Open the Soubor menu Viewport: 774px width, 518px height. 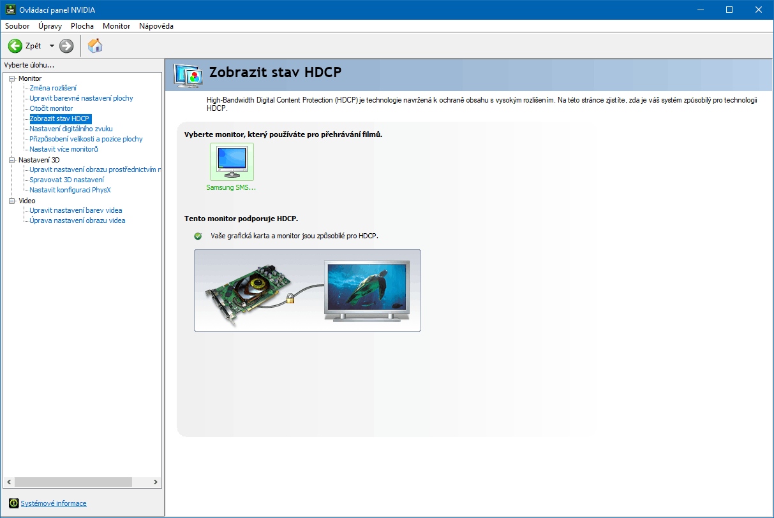tap(17, 26)
